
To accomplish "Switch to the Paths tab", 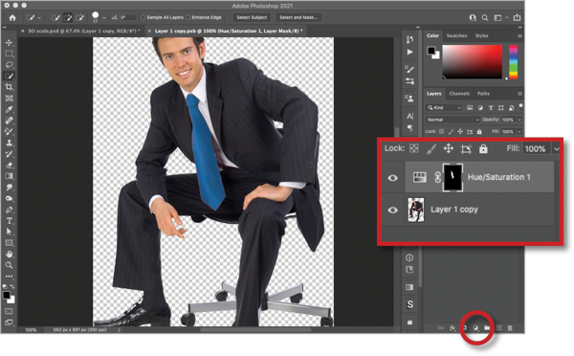I will pyautogui.click(x=483, y=94).
